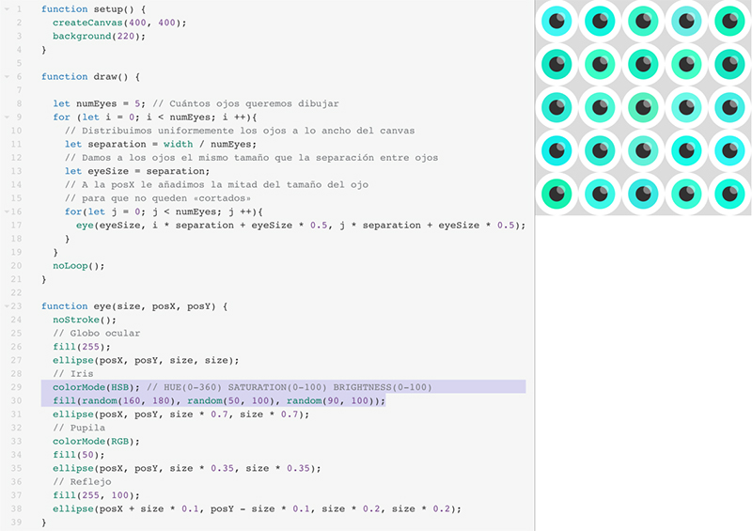Click 'ellipse(posX, posY, size, size);' line
Screen dimensions: 752x531
click(146, 360)
